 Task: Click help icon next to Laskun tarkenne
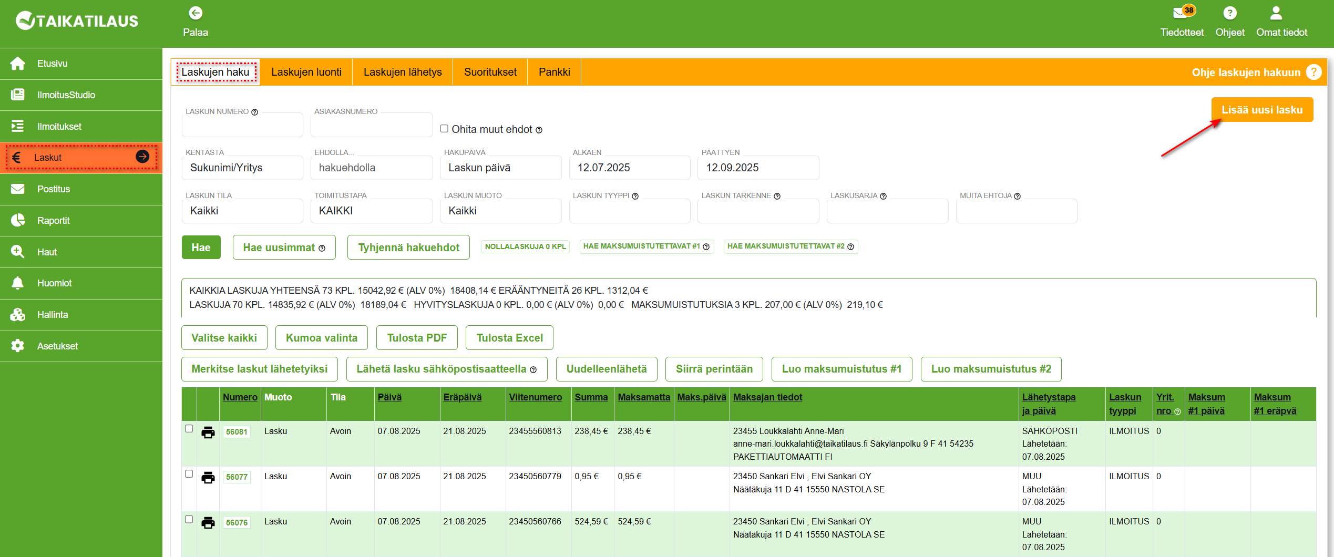click(x=777, y=196)
